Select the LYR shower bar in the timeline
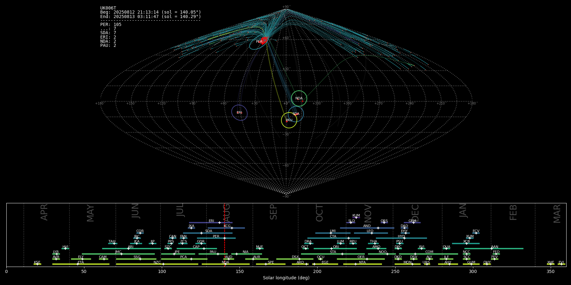571x285 pixels. (x=56, y=254)
